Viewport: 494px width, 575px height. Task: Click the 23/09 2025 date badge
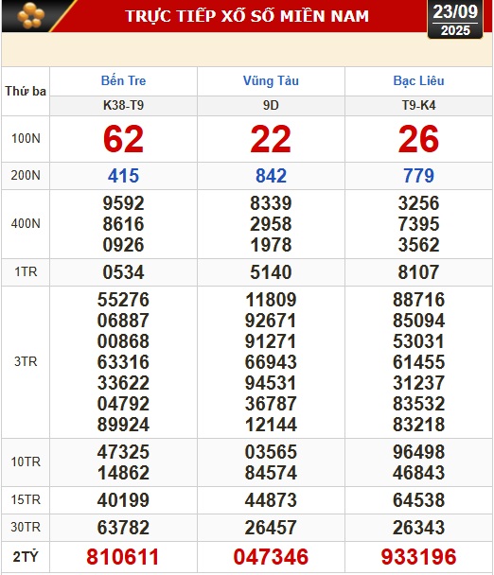click(x=455, y=20)
